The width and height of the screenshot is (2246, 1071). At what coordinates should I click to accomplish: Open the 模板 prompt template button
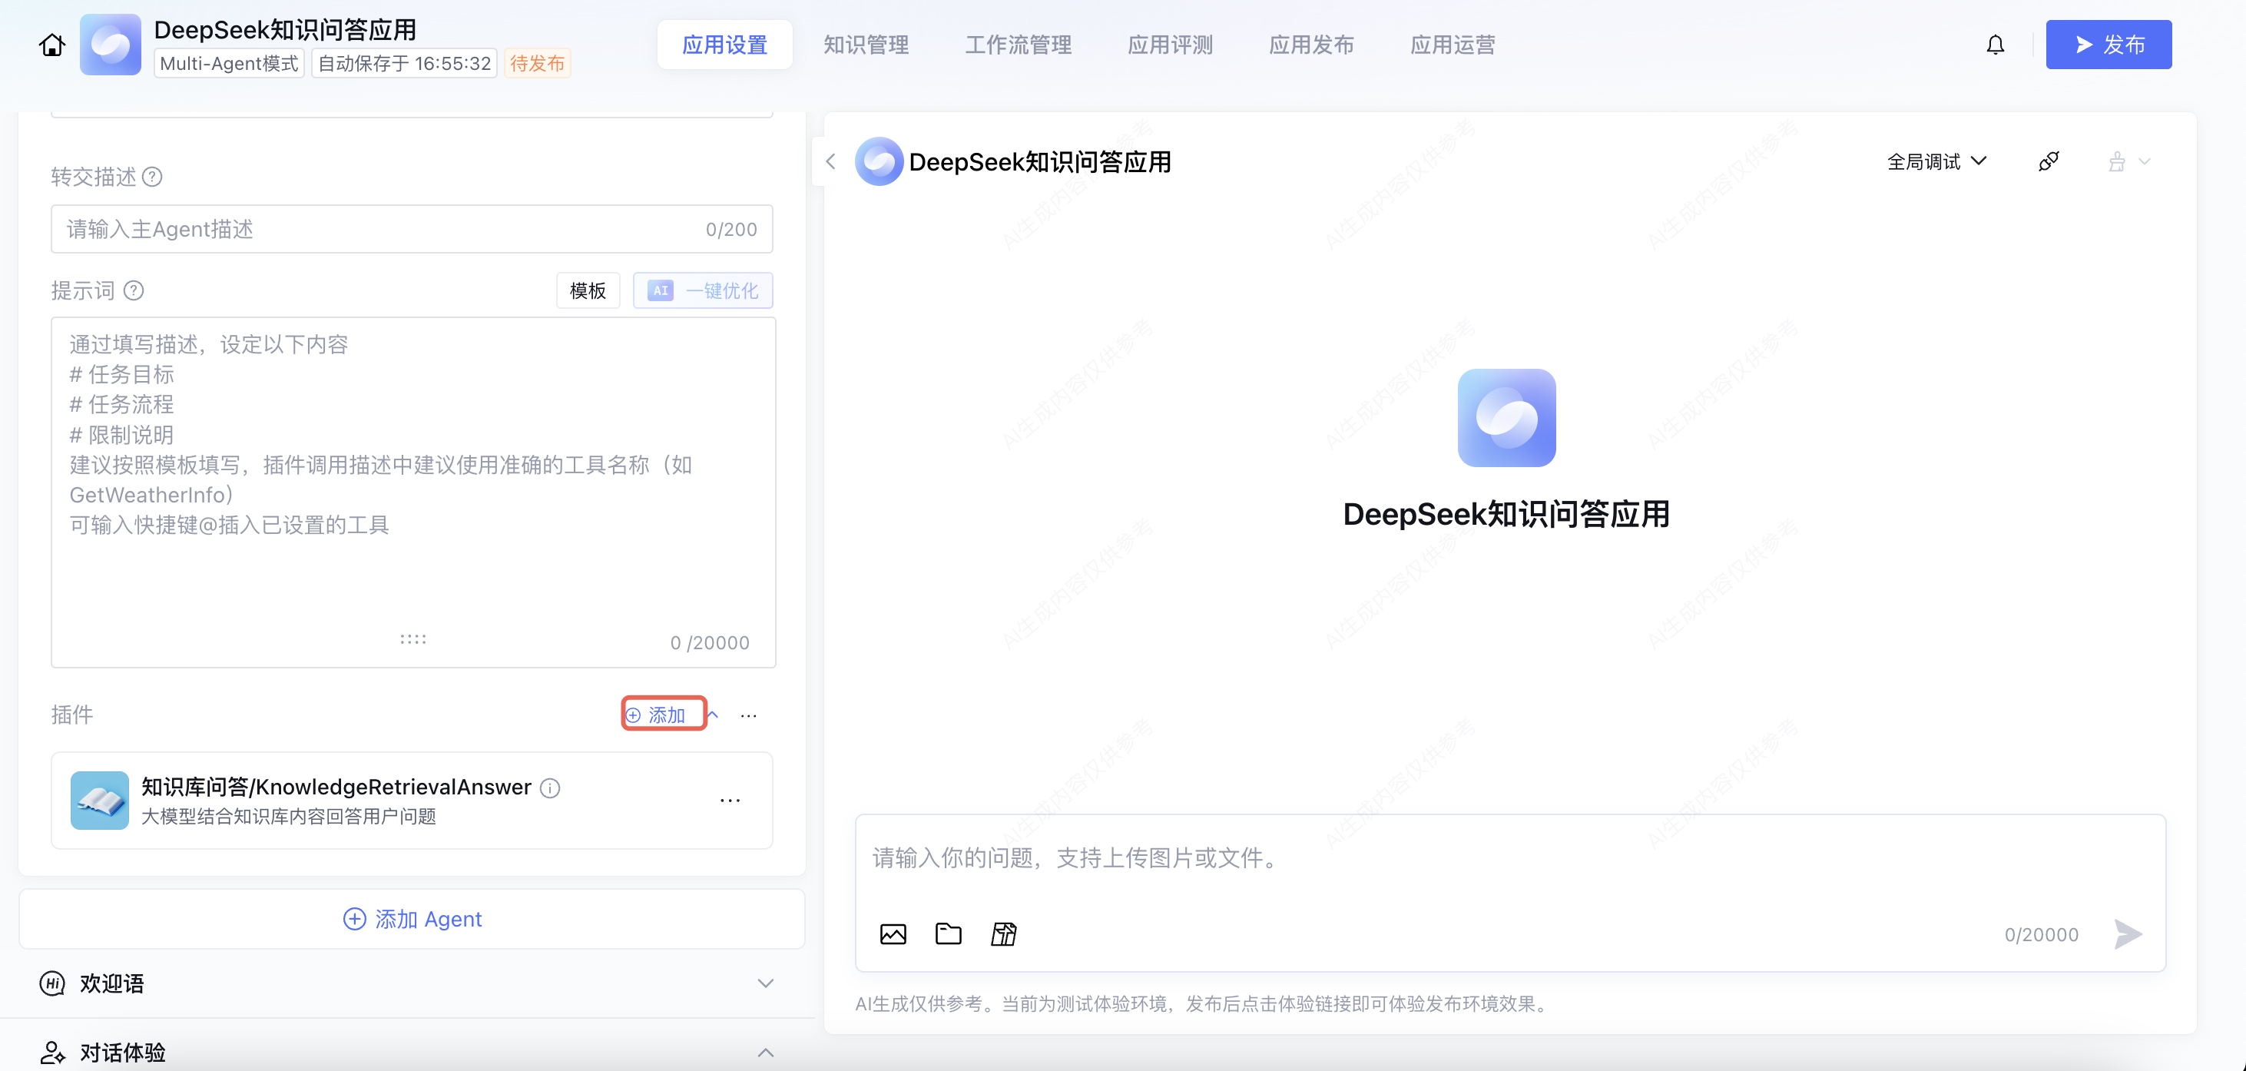click(x=588, y=290)
